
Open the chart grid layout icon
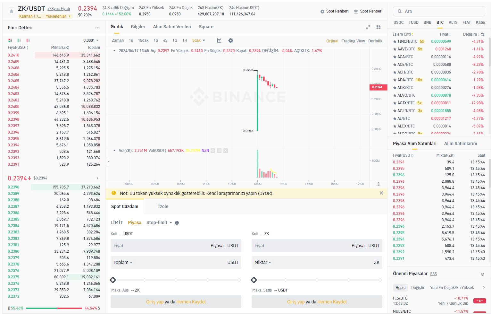(379, 27)
